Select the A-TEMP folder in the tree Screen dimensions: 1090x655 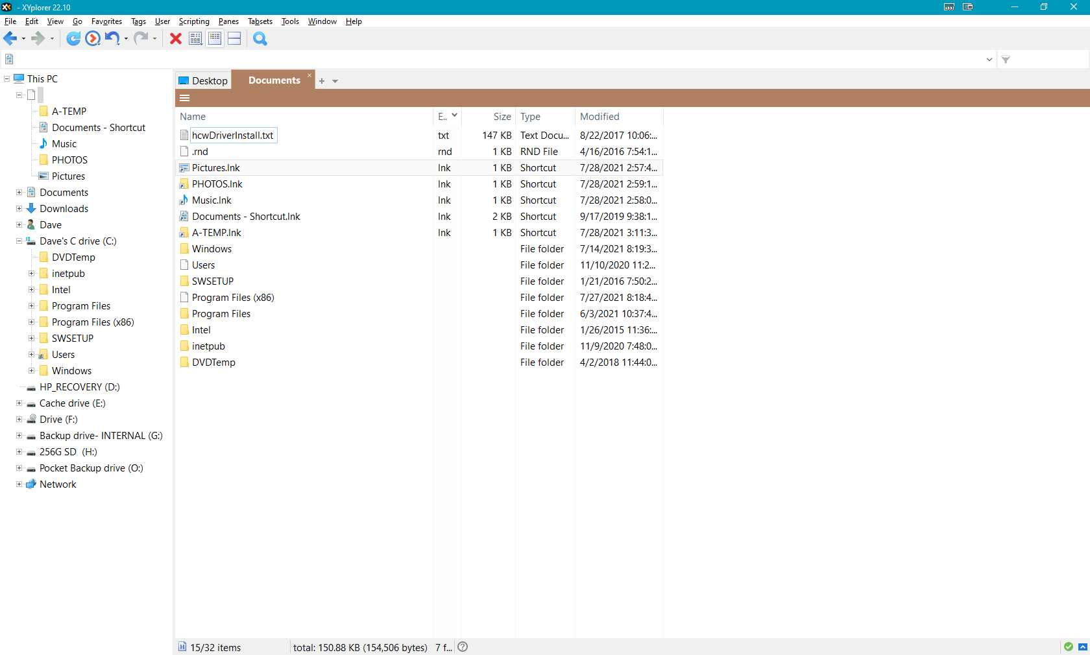pyautogui.click(x=69, y=112)
